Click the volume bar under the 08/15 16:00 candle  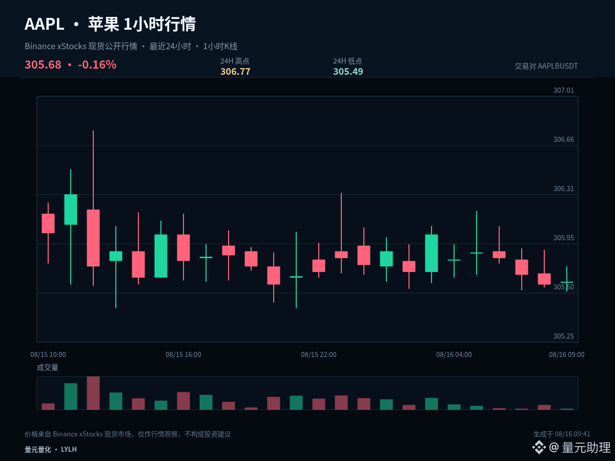click(183, 401)
